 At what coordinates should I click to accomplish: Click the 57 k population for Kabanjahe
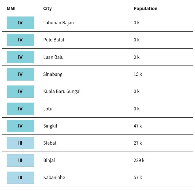click(x=138, y=178)
